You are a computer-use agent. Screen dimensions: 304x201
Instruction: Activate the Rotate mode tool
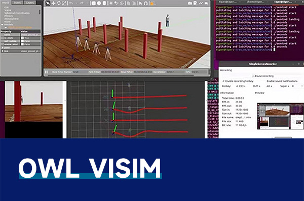tap(59, 3)
